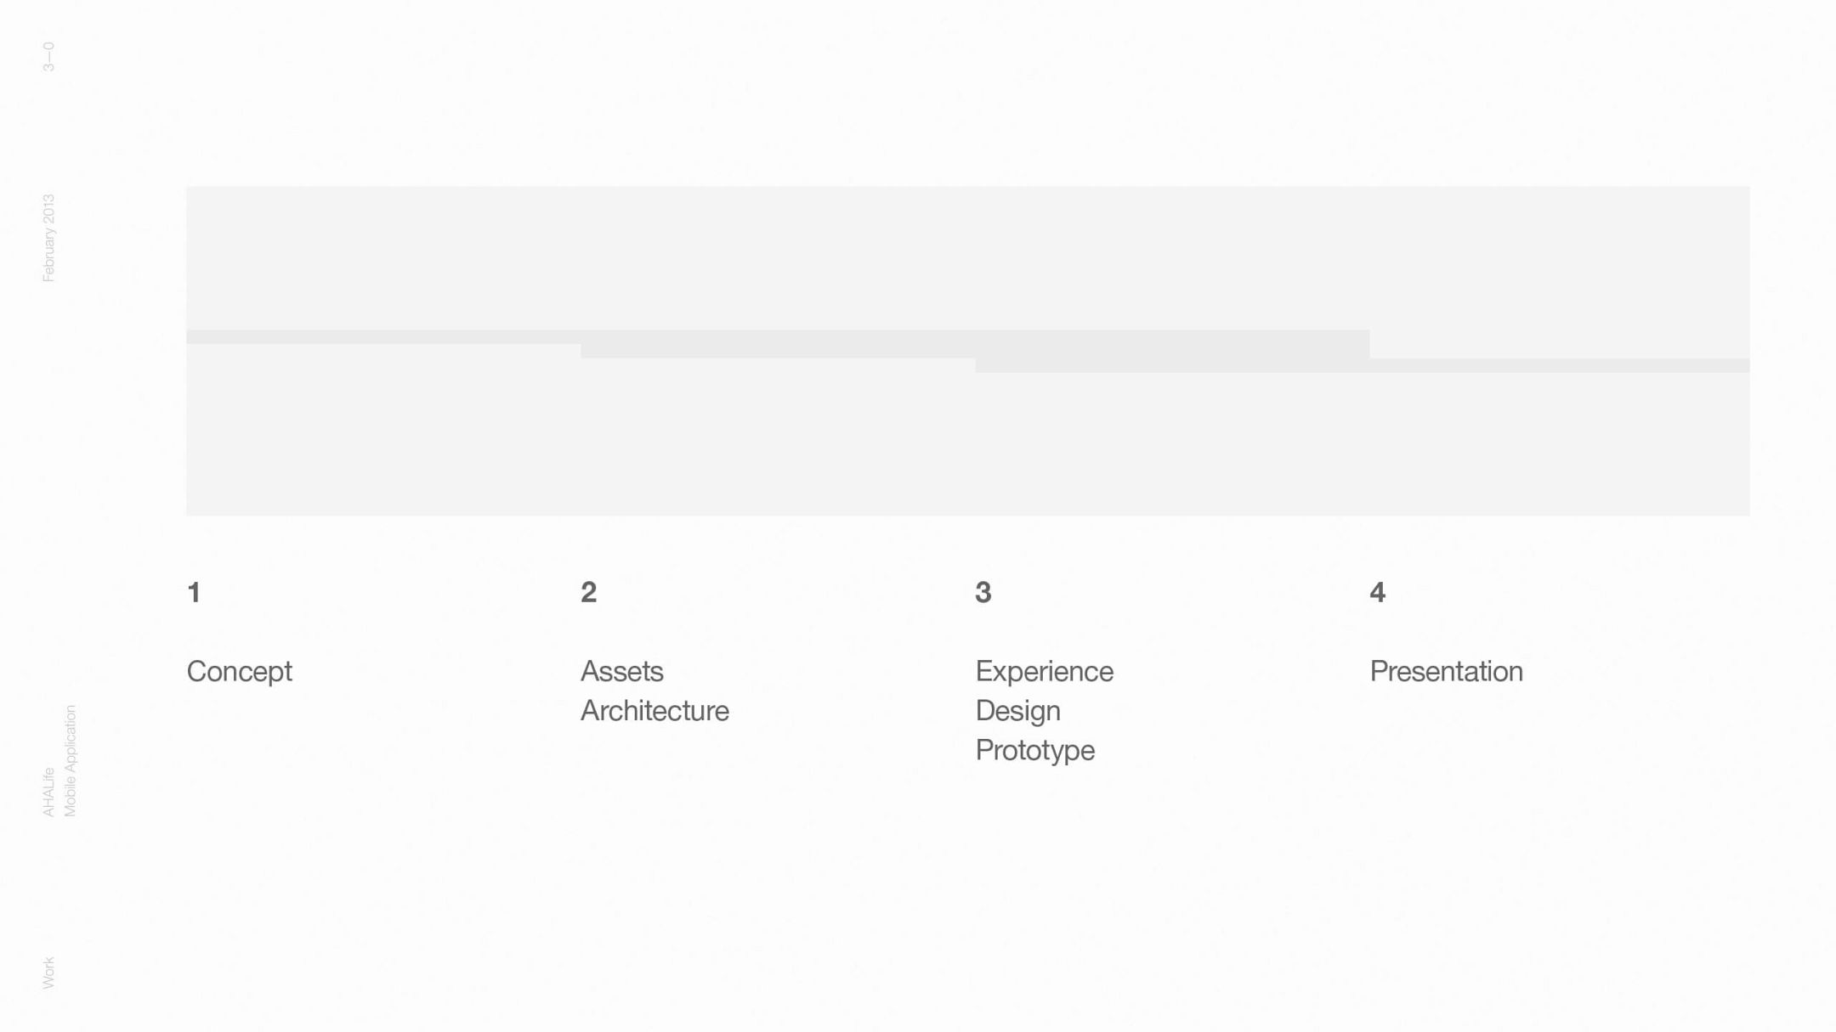Viewport: 1836px width, 1032px height.
Task: Click step number 2 heading
Action: [588, 592]
